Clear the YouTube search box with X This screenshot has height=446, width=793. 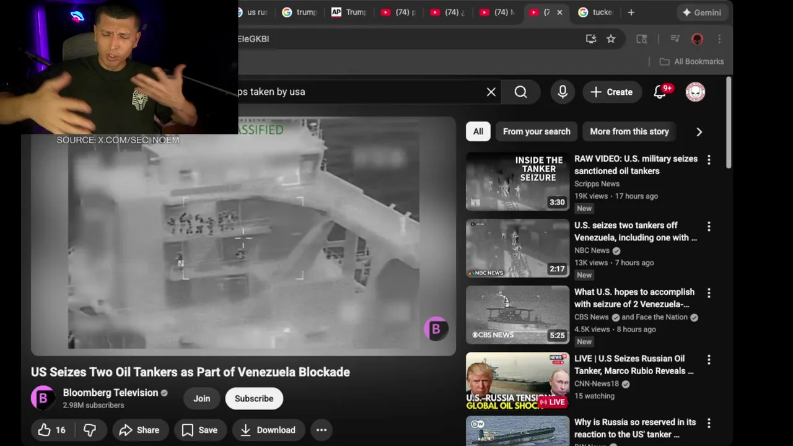point(491,92)
